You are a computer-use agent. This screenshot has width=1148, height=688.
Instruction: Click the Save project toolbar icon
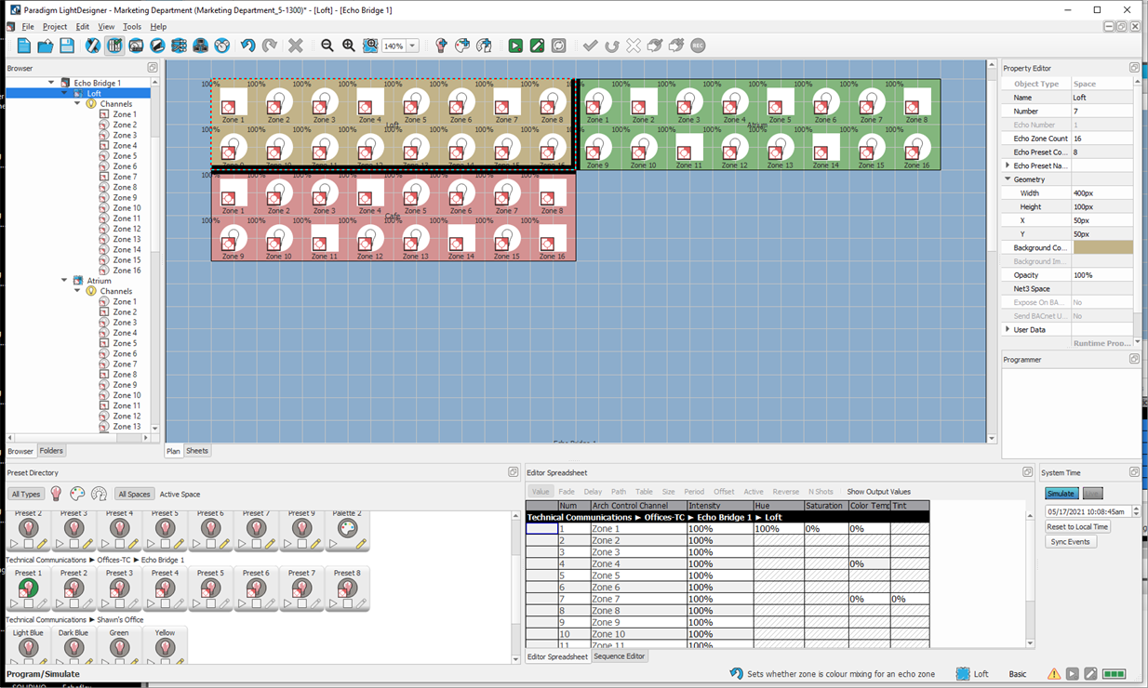(x=67, y=46)
